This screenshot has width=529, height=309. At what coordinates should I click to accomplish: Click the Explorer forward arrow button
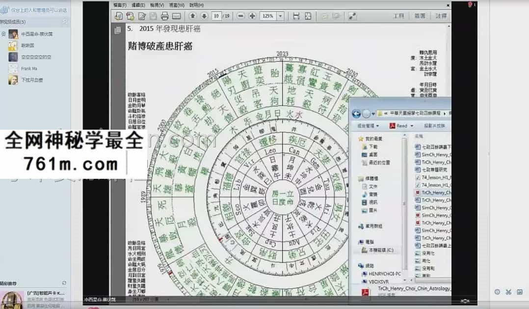[366, 114]
